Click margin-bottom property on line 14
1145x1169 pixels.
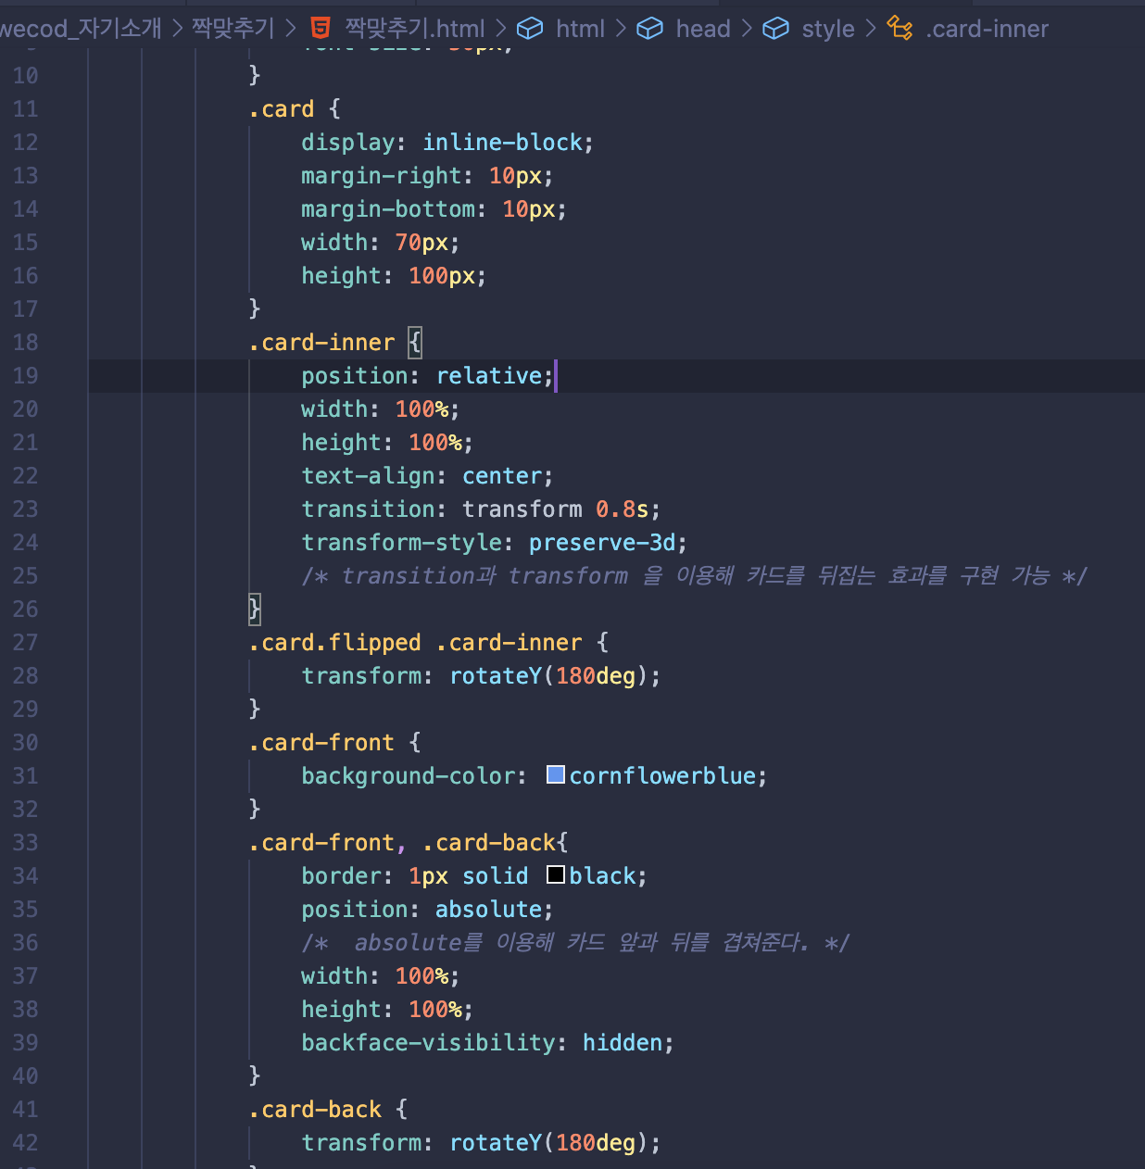coord(388,209)
